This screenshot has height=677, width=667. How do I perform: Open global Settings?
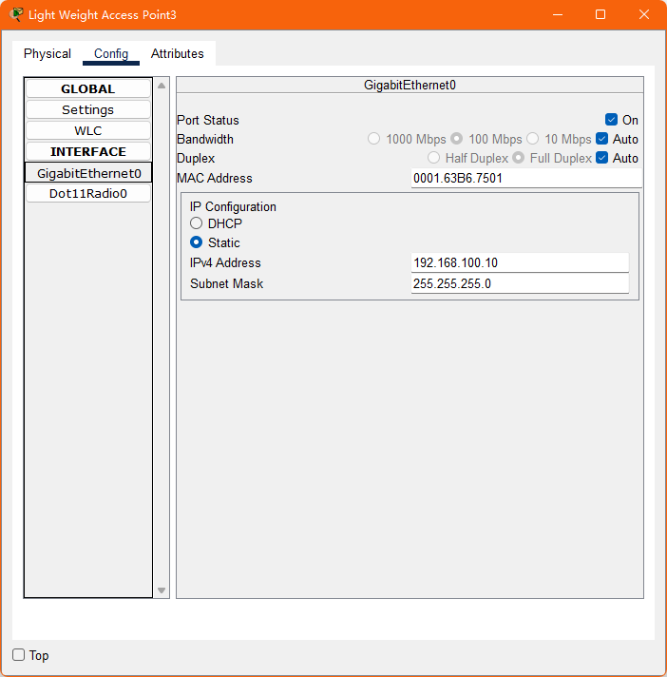click(88, 109)
